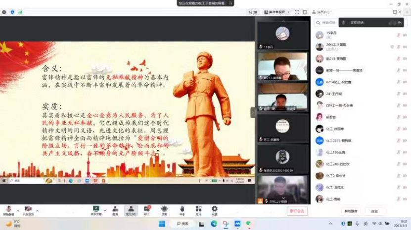This screenshot has height=230, width=411.
Task: Open meeting settings (设置) gear icon
Action: click(215, 210)
